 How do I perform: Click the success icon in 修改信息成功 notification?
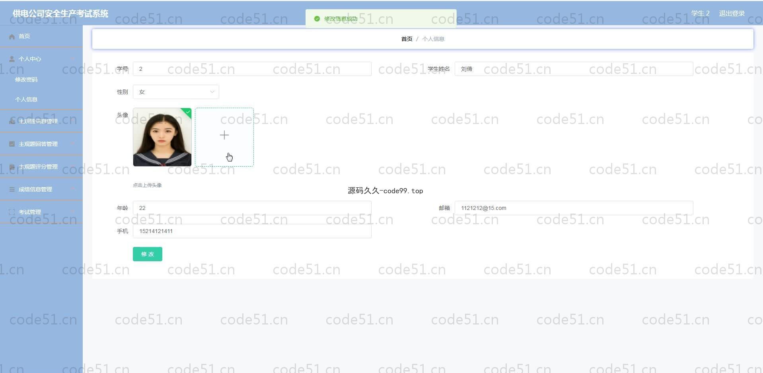[317, 19]
